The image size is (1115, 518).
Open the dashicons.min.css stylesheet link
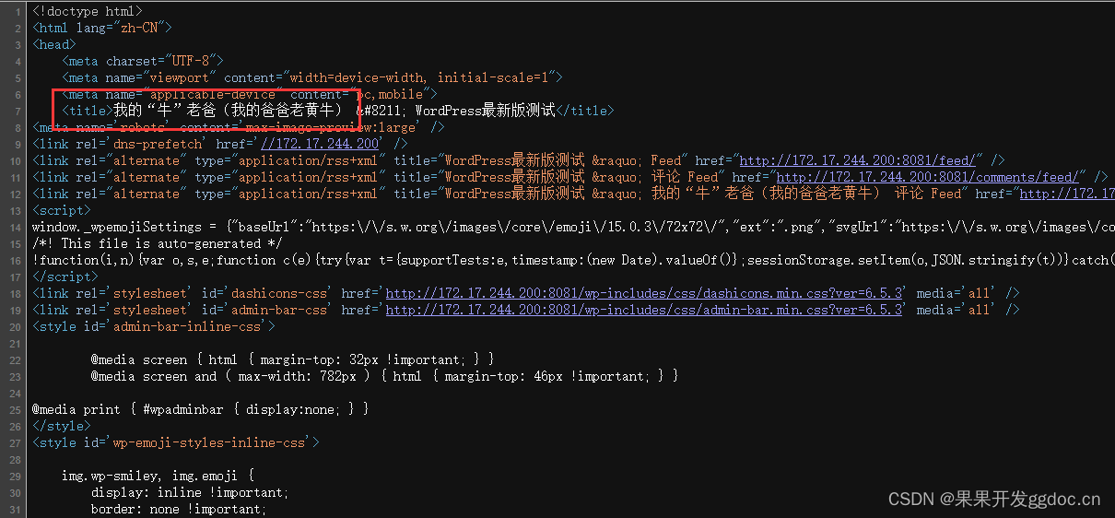pos(644,293)
